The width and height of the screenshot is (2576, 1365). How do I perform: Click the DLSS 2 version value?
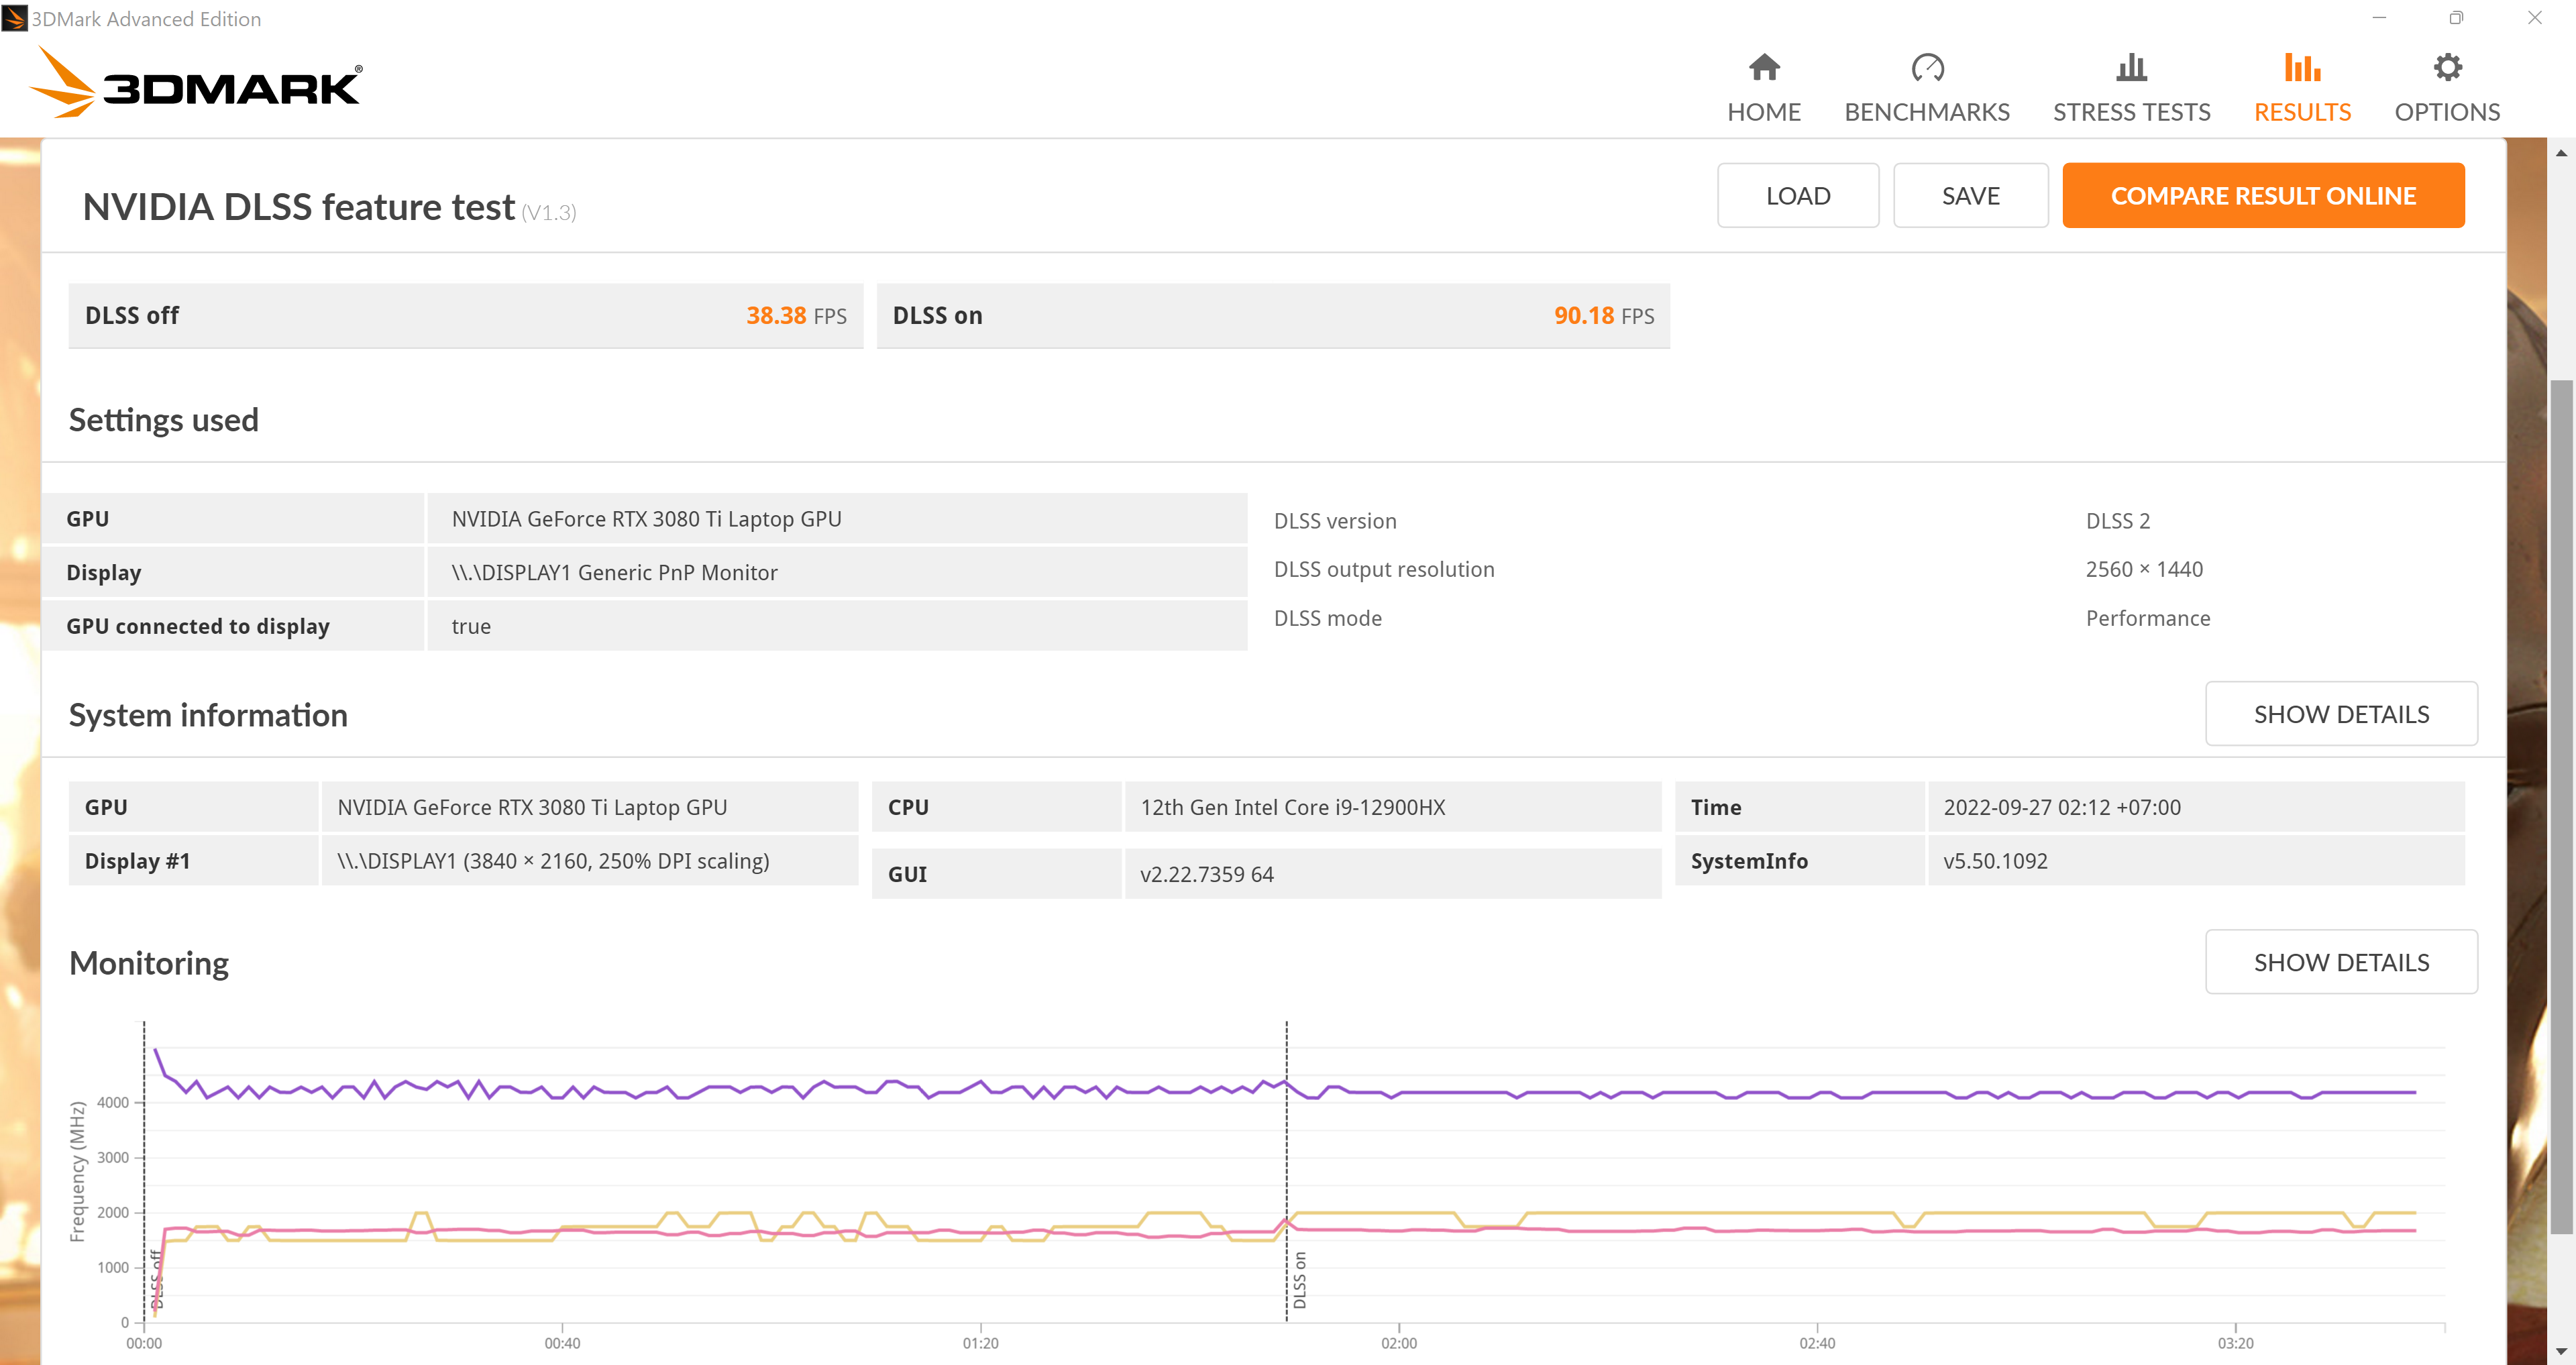click(2117, 521)
